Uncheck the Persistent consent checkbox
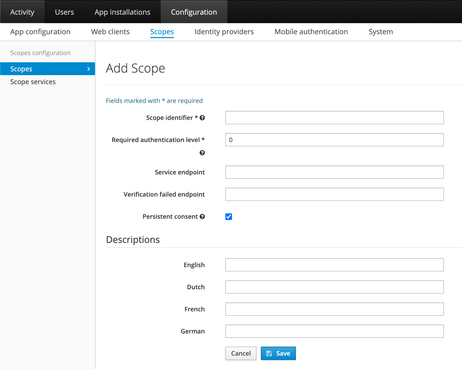462x369 pixels. click(x=228, y=217)
